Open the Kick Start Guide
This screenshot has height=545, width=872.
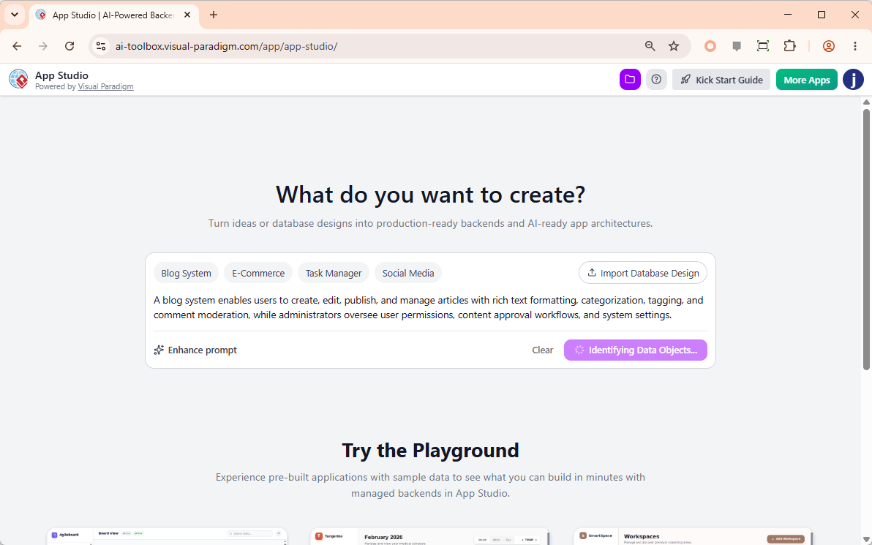coord(721,80)
